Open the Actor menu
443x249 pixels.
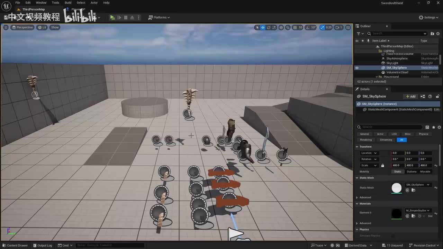94,3
